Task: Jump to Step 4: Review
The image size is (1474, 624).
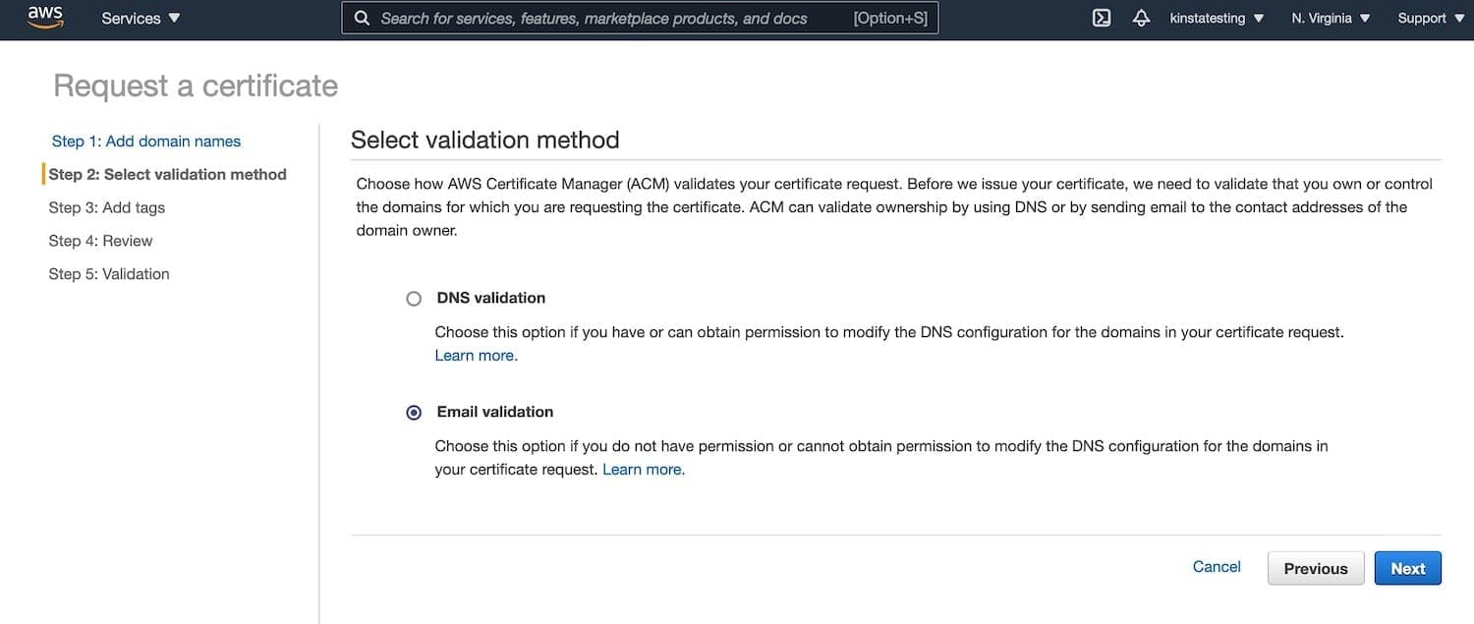Action: (x=100, y=240)
